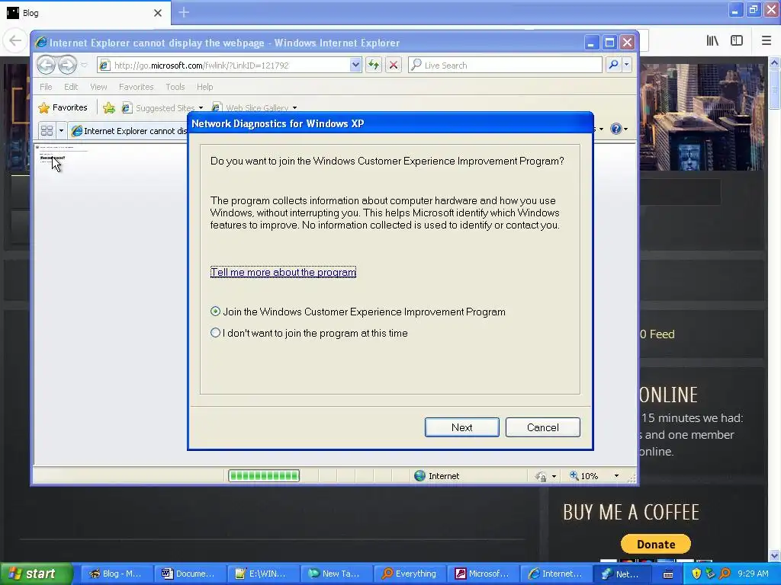Open the zoom level dropdown arrow
The height and width of the screenshot is (585, 781).
[616, 476]
